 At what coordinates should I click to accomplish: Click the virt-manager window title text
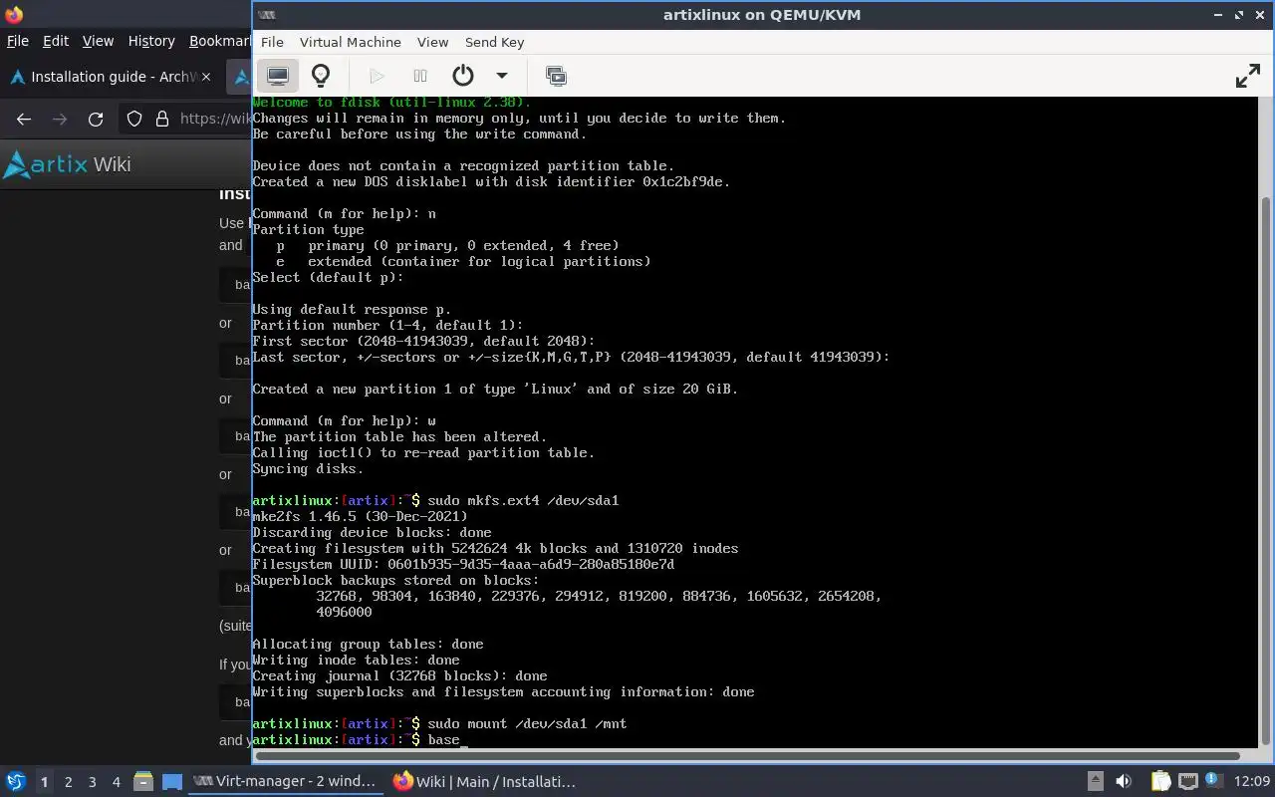point(762,15)
